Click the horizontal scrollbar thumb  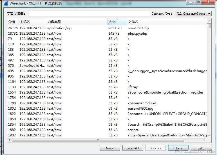tap(98, 140)
